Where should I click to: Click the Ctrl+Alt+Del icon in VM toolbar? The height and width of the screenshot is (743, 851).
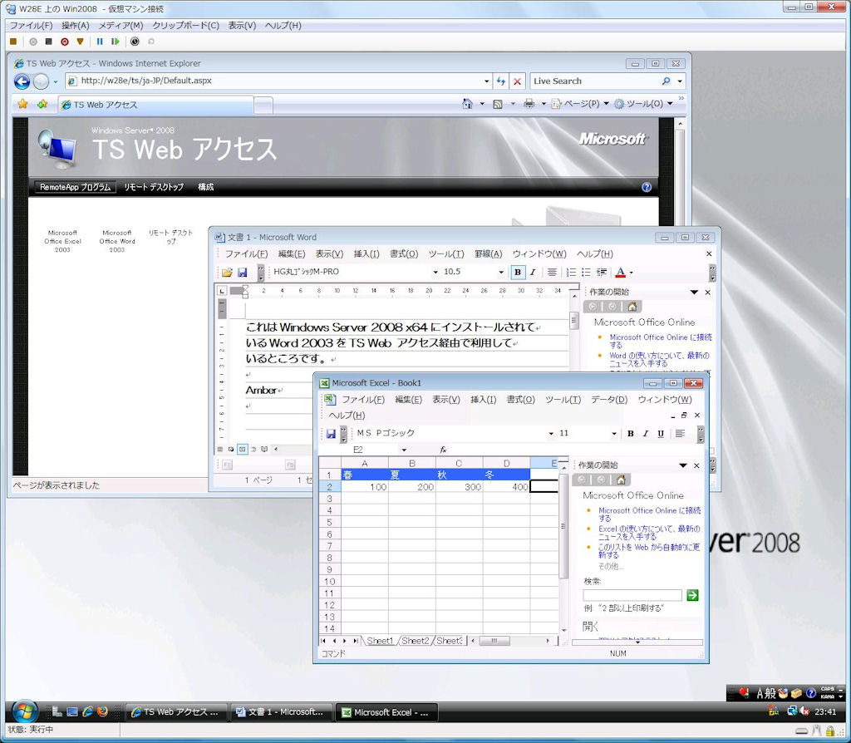13,42
